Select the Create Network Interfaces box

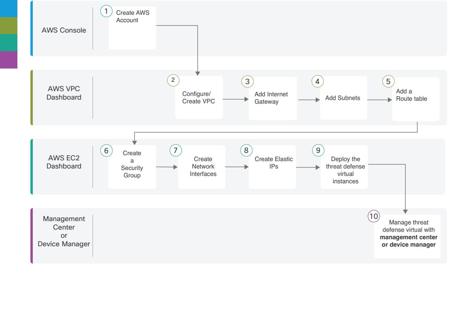202,167
